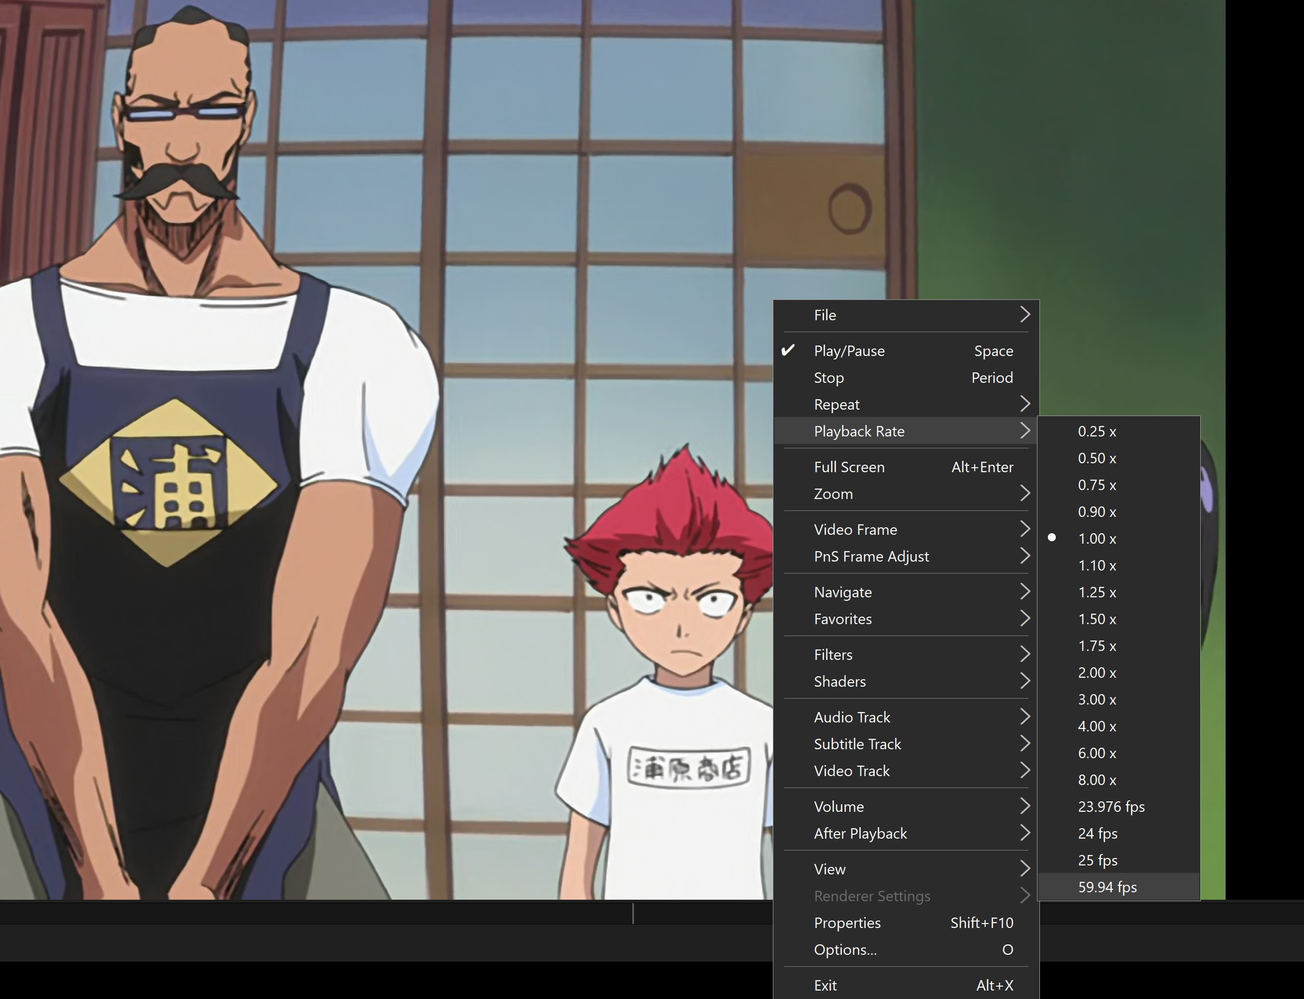Screen dimensions: 1304x999
Task: Select the 1.00 x playback rate
Action: click(x=1097, y=539)
